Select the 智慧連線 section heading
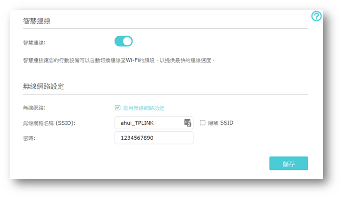Image resolution: width=343 pixels, height=199 pixels. coord(37,21)
